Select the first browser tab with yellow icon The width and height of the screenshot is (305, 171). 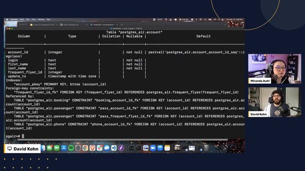44,25
